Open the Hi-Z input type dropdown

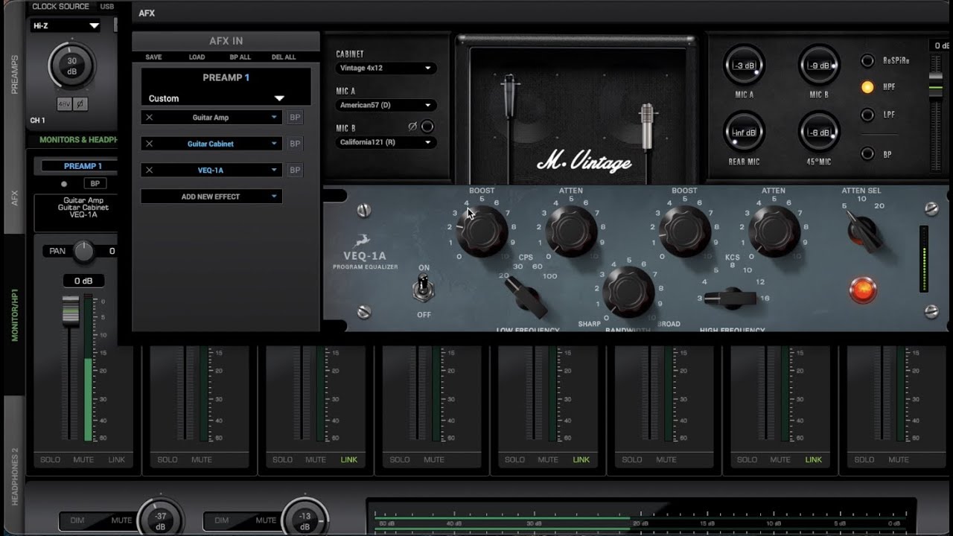tap(66, 25)
